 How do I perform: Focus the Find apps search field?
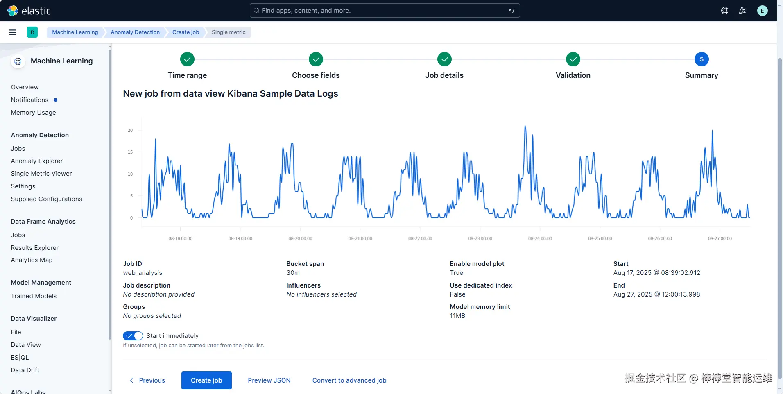pyautogui.click(x=385, y=11)
